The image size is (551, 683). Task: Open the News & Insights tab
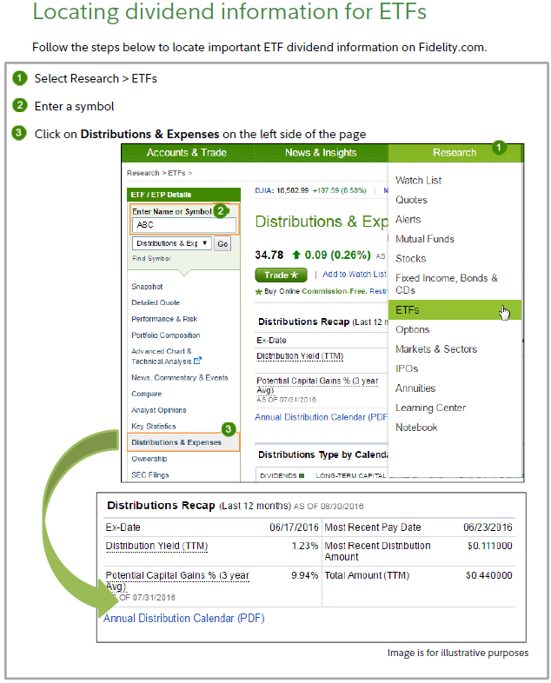[x=321, y=153]
